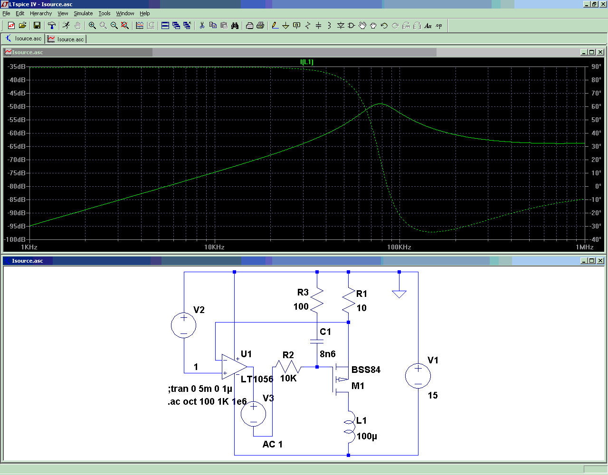Select the .ac oct 100 1K 1e6 directive
The image size is (608, 475).
click(208, 401)
